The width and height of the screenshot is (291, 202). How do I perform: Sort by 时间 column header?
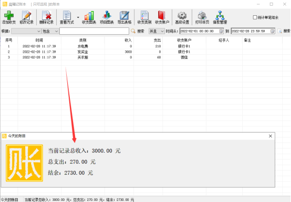click(x=39, y=40)
